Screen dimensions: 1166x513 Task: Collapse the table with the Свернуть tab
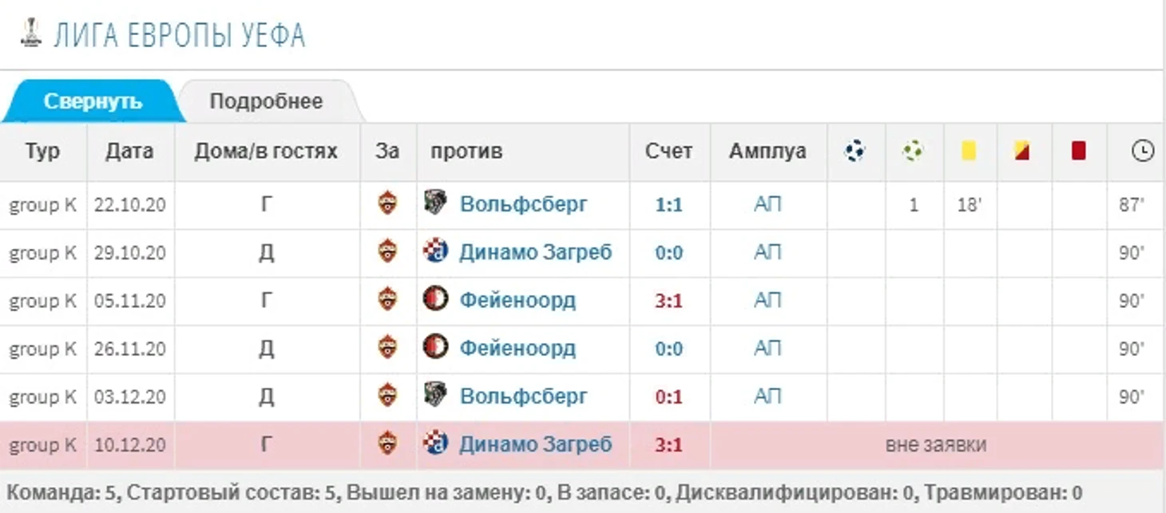93,101
